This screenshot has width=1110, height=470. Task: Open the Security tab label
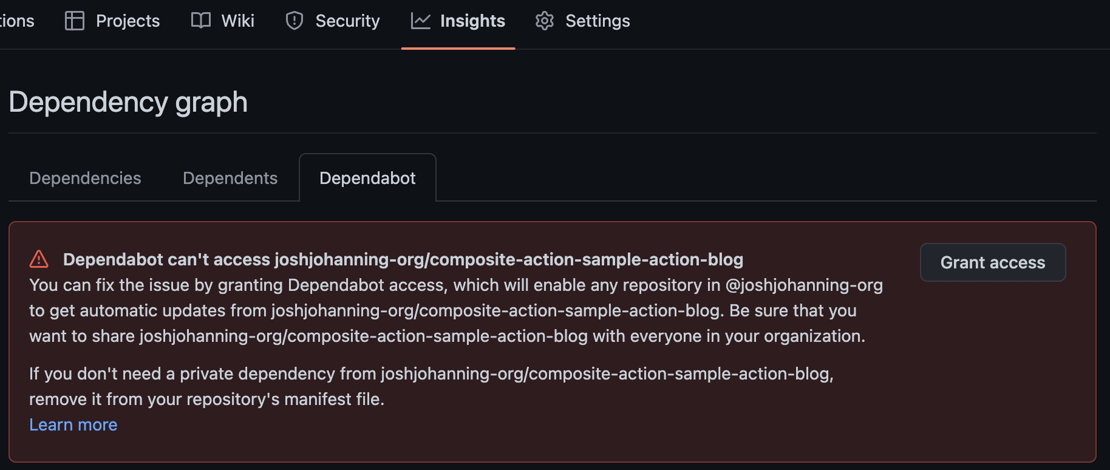point(347,21)
